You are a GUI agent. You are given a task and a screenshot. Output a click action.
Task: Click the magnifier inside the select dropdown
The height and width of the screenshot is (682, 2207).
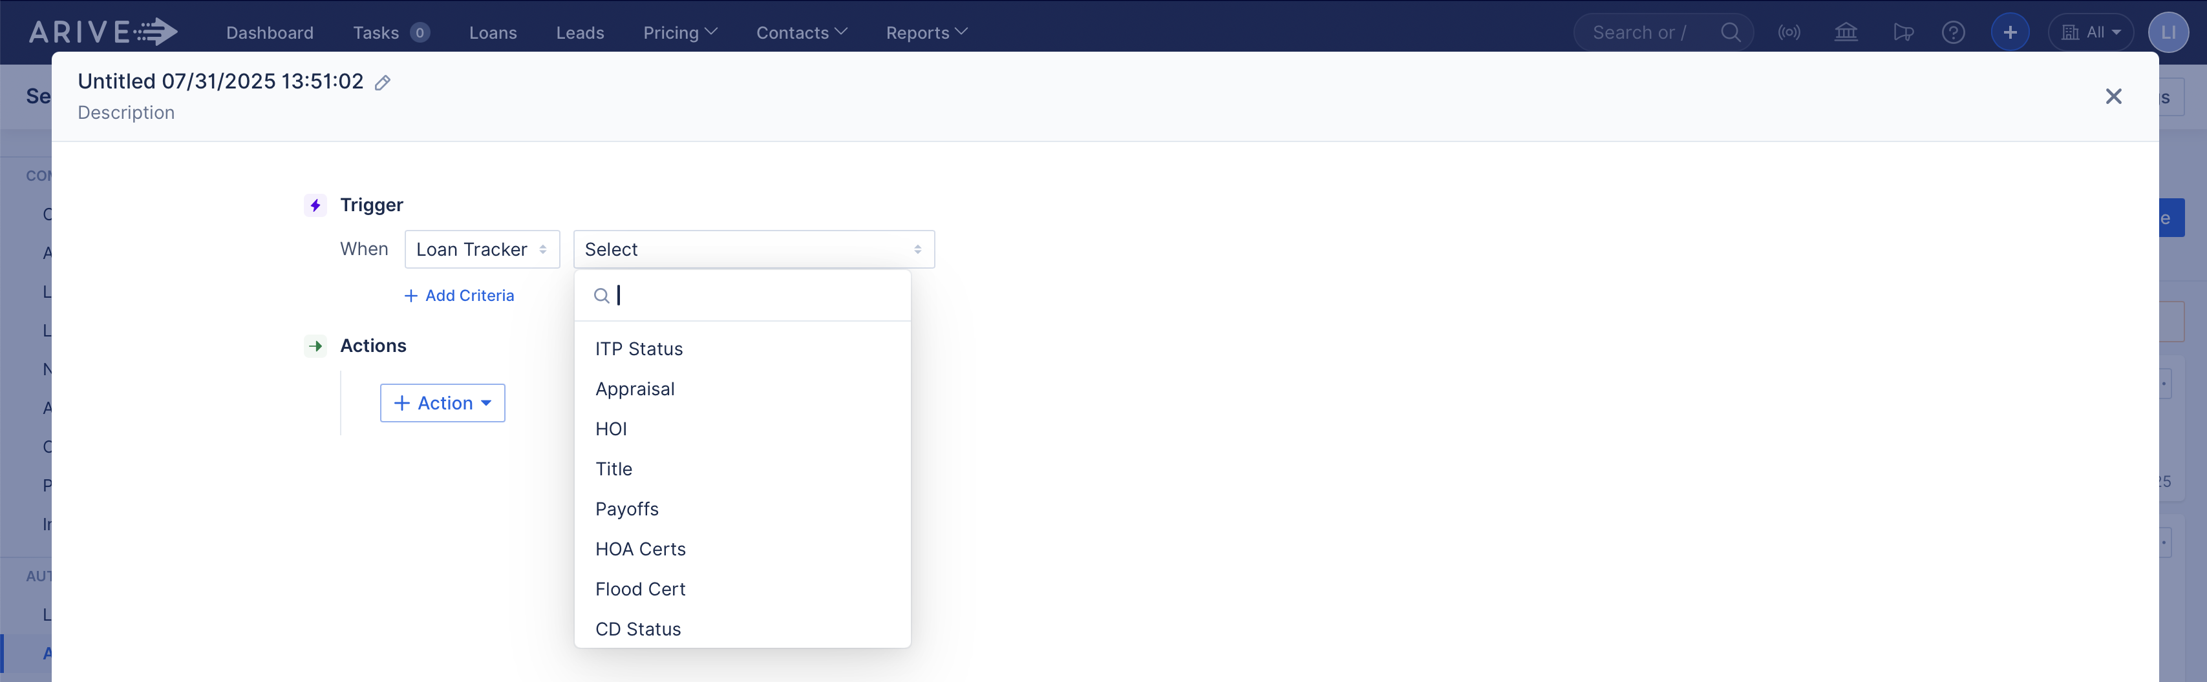(602, 294)
